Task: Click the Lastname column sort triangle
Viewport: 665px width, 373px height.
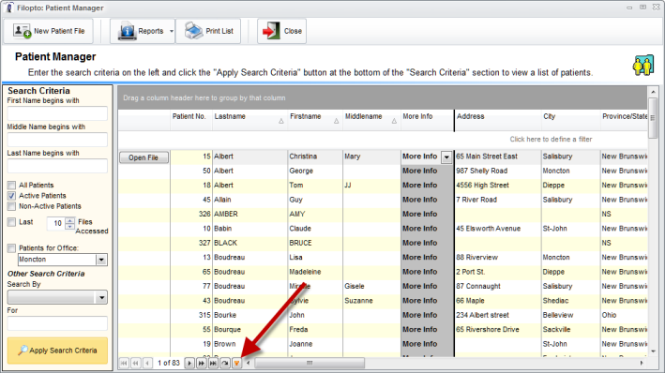Action: 281,121
